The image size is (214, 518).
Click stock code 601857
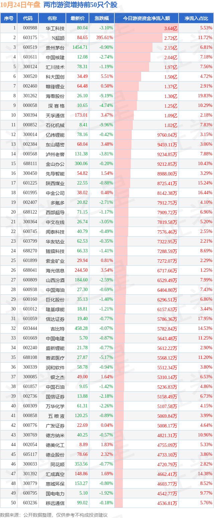pyautogui.click(x=30, y=387)
